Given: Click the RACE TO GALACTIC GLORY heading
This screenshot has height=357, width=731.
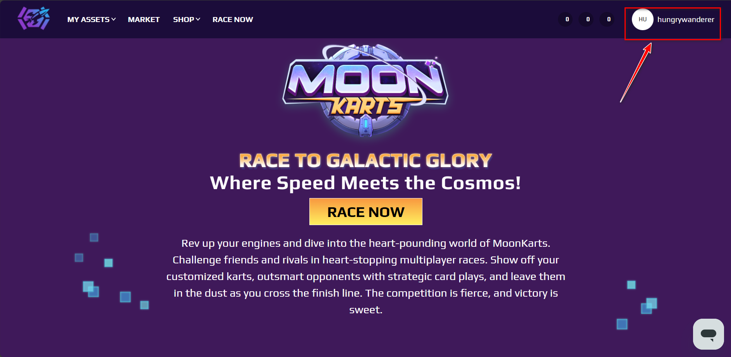Looking at the screenshot, I should pyautogui.click(x=365, y=161).
